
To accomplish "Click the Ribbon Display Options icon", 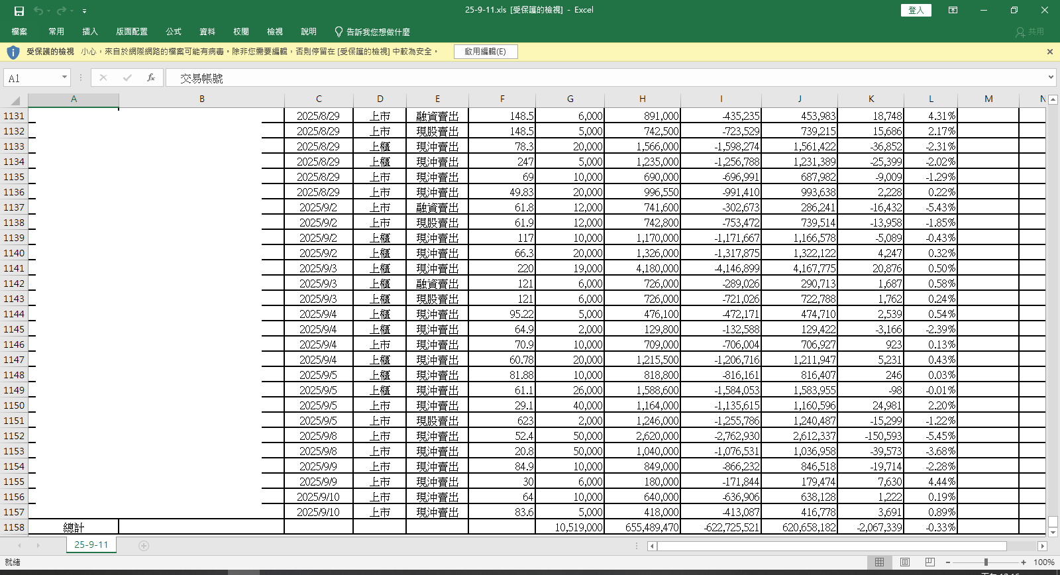I will tap(953, 10).
